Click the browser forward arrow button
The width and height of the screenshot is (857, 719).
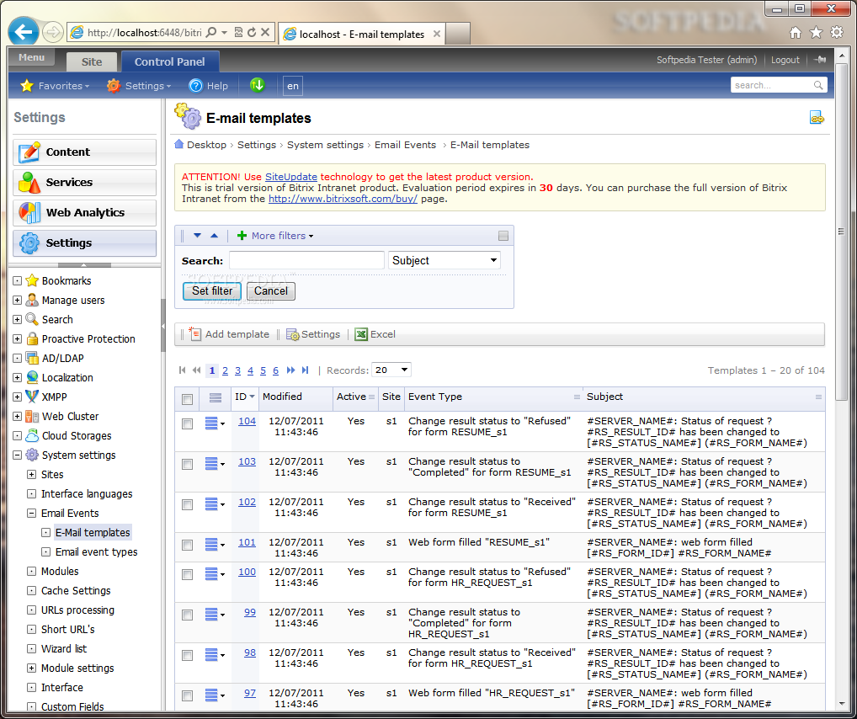point(52,32)
